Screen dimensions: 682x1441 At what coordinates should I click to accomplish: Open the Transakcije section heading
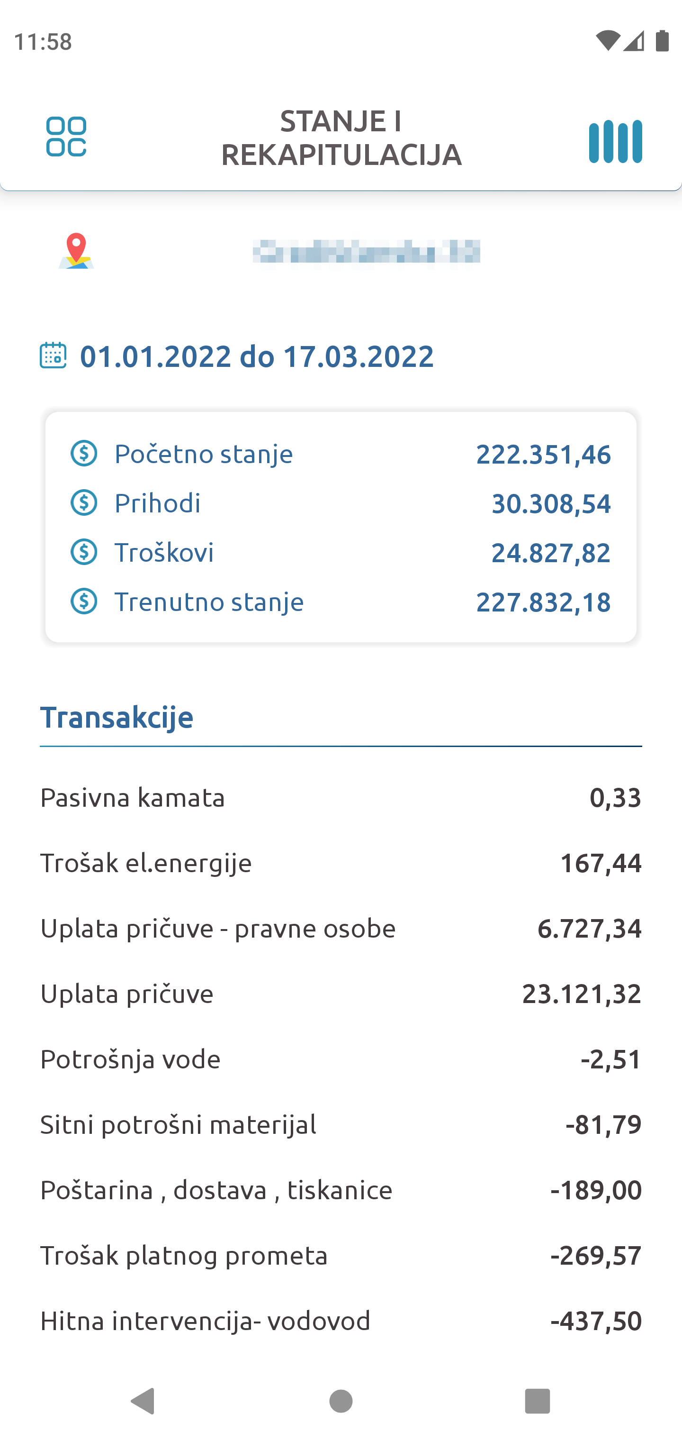[117, 717]
